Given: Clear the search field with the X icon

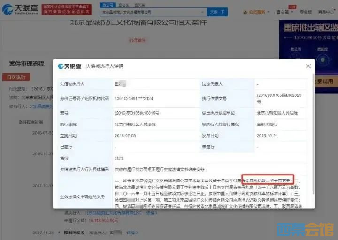Looking at the screenshot, I should [x=201, y=12].
